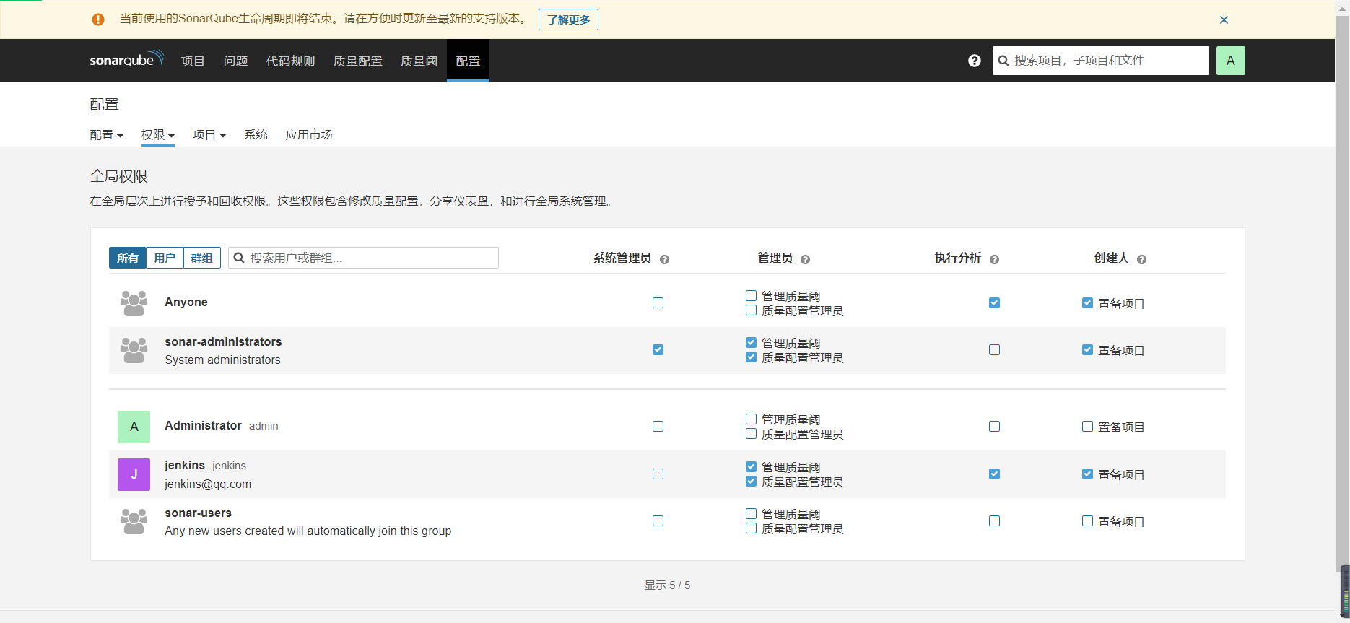Open 质量阈 in top navigation
Viewport: 1350px width, 623px height.
coord(419,61)
